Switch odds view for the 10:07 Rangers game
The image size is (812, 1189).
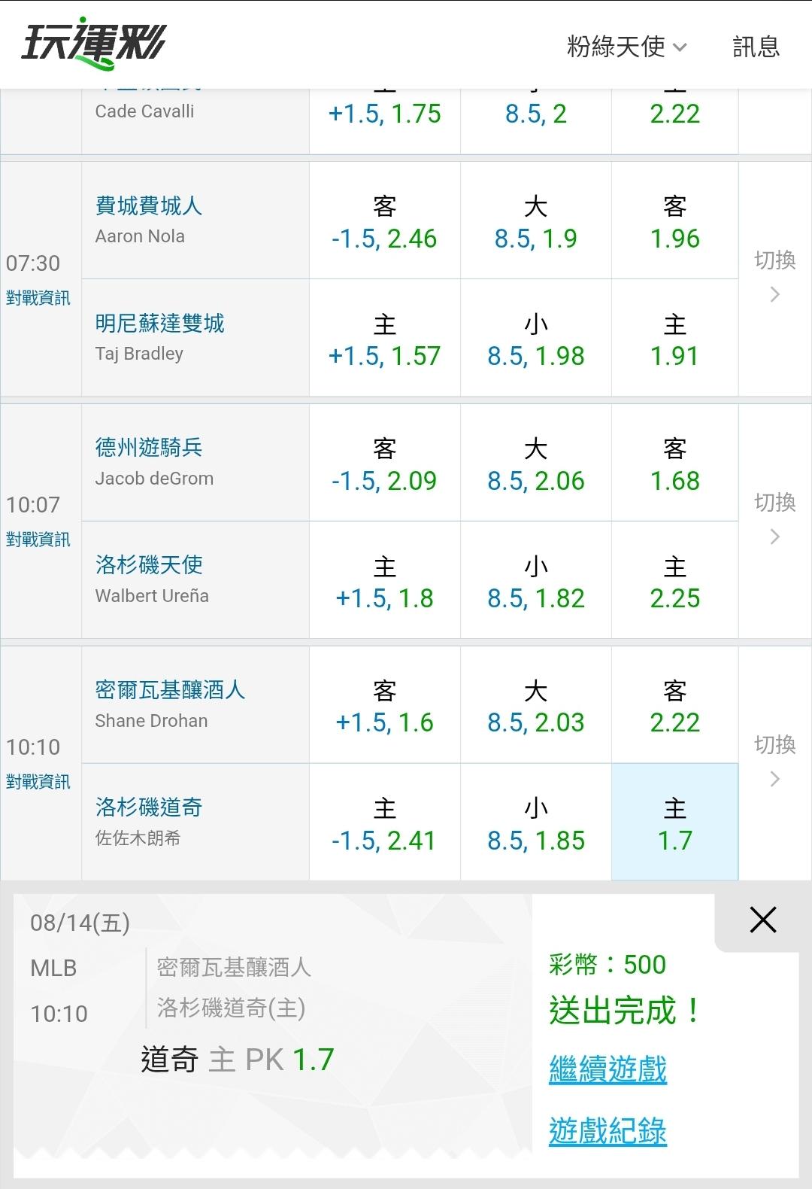coord(775,520)
